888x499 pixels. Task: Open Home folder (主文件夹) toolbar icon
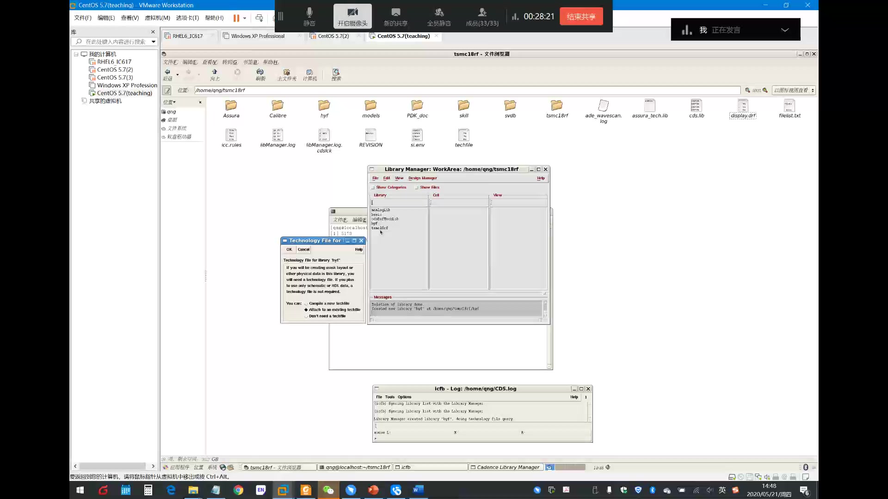click(287, 74)
